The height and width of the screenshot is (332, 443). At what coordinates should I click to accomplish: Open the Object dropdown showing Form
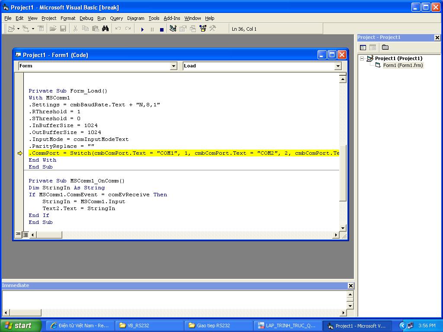(x=173, y=66)
